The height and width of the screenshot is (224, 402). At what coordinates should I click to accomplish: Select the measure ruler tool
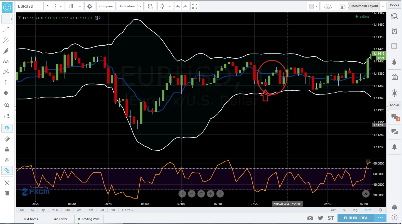click(7, 116)
